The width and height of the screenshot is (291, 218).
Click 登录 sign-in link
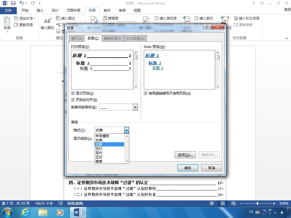pyautogui.click(x=288, y=10)
